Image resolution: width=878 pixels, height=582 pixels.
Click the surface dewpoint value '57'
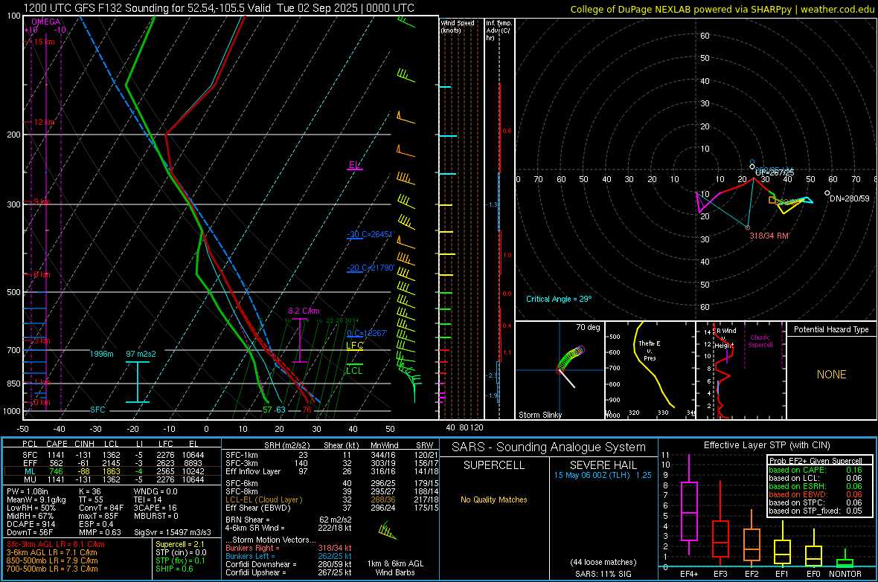(268, 410)
